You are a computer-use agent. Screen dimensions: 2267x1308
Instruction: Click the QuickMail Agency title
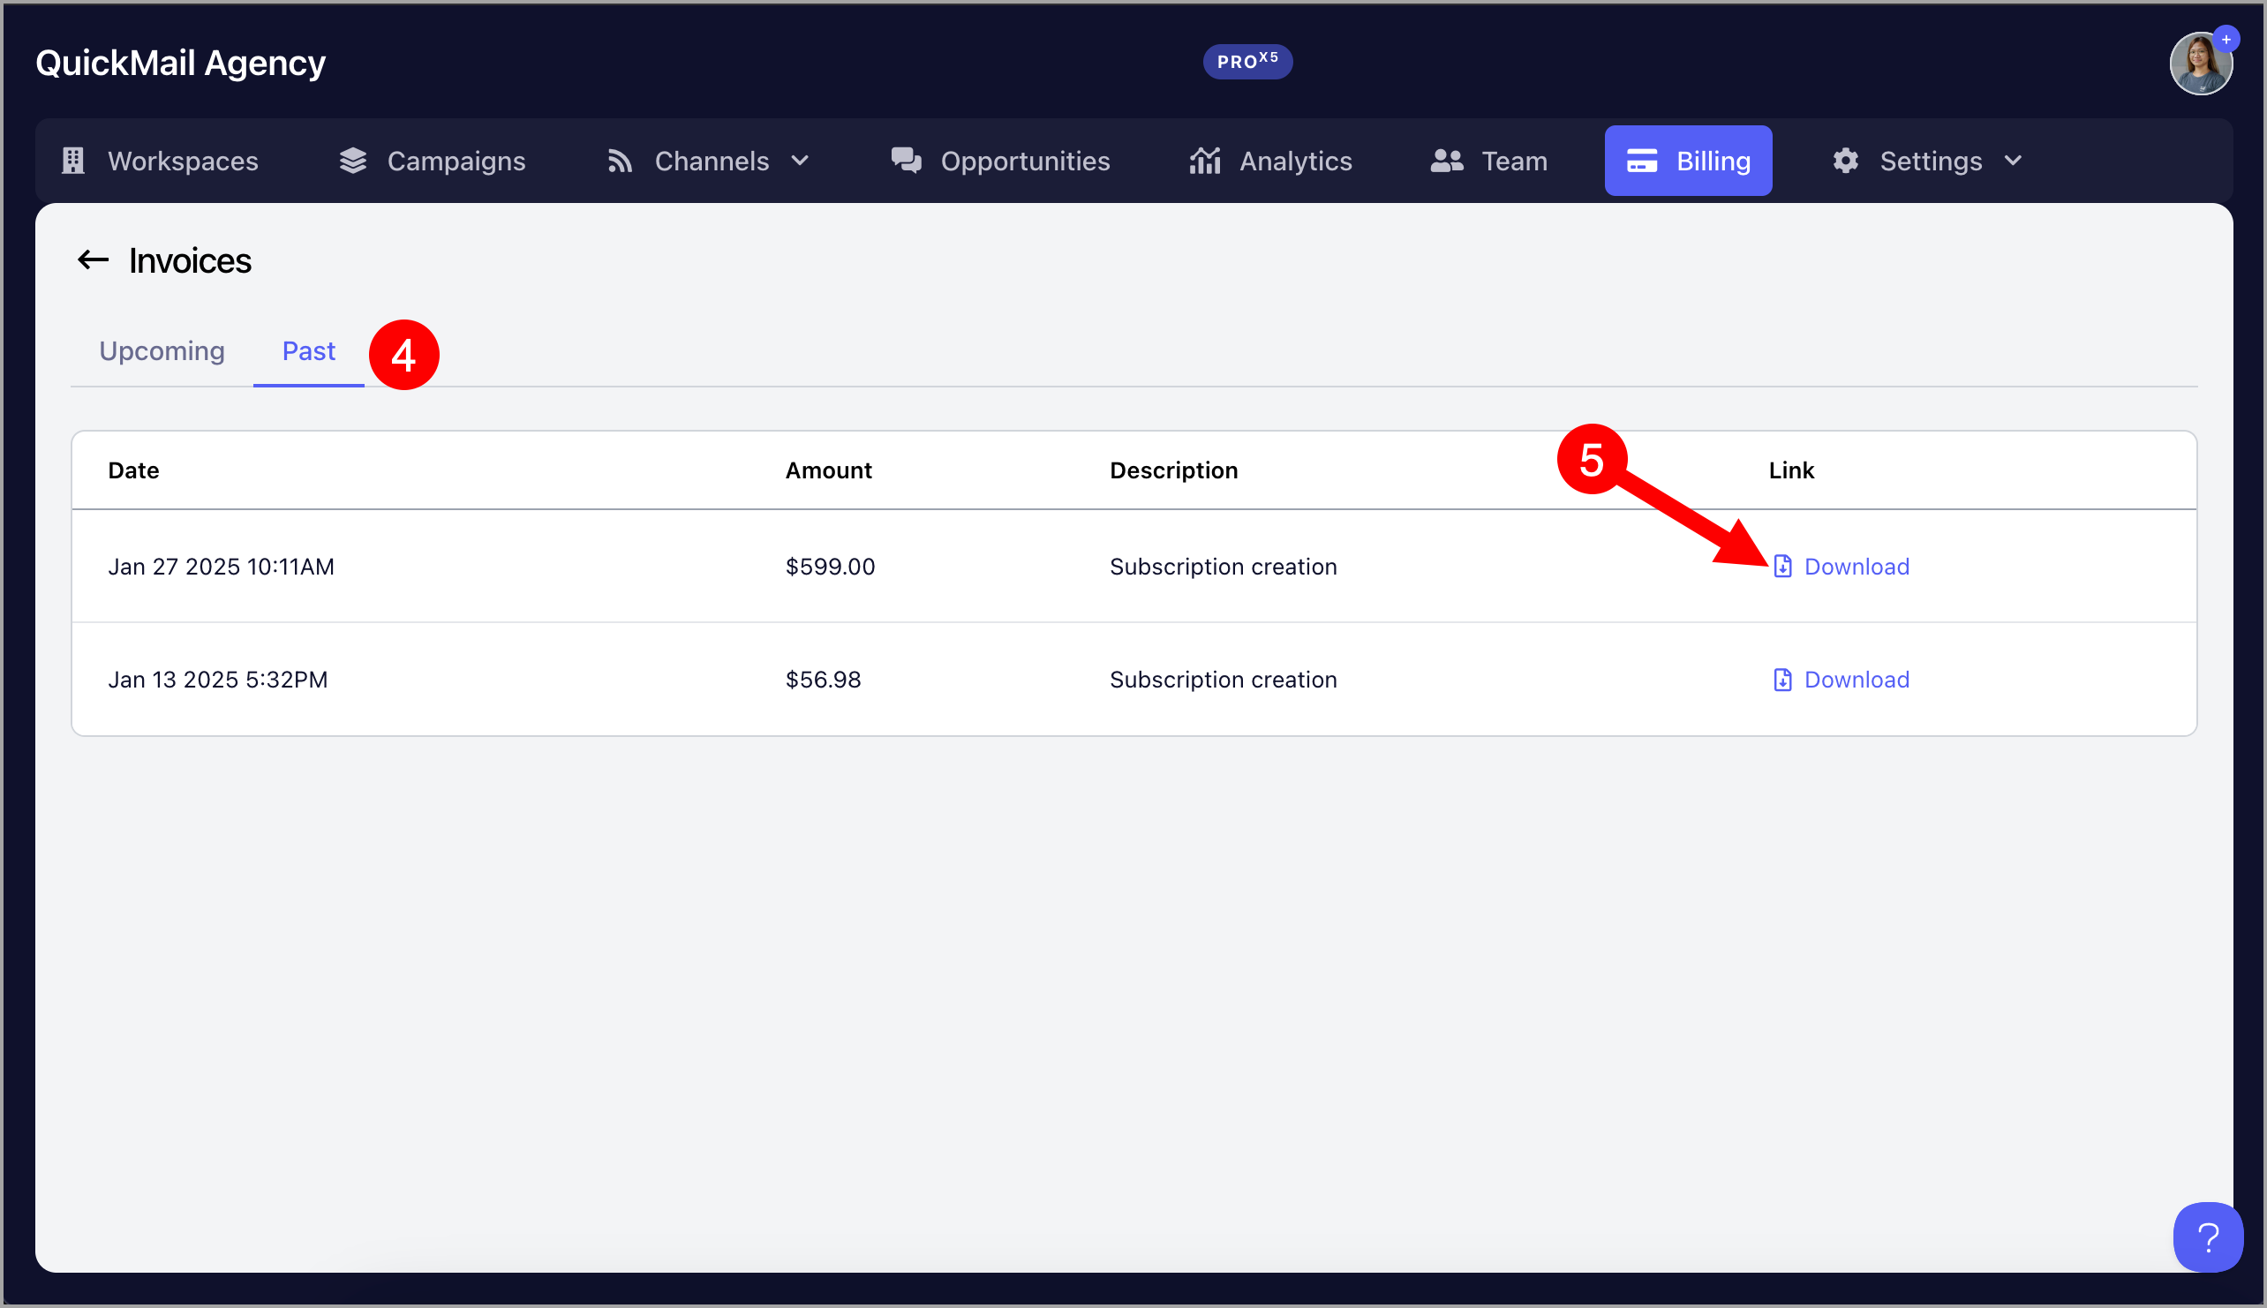[x=180, y=63]
